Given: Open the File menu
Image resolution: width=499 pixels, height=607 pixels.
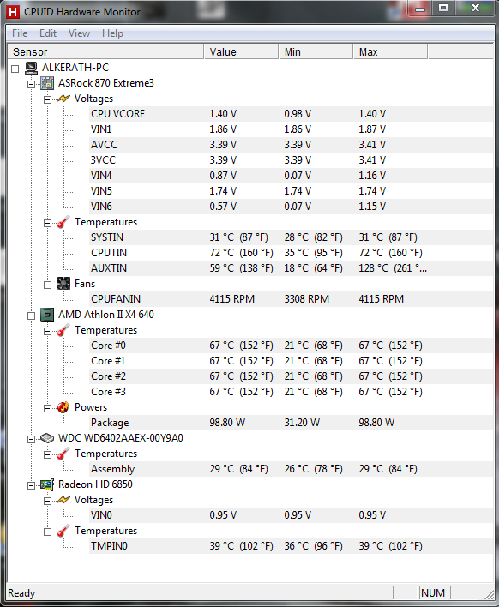Looking at the screenshot, I should 20,33.
